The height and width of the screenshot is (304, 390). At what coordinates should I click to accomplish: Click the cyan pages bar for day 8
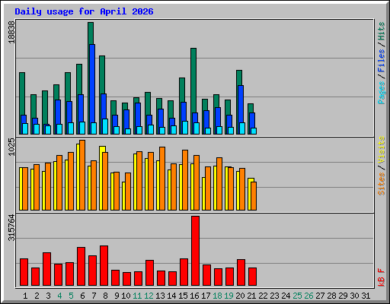(105, 126)
